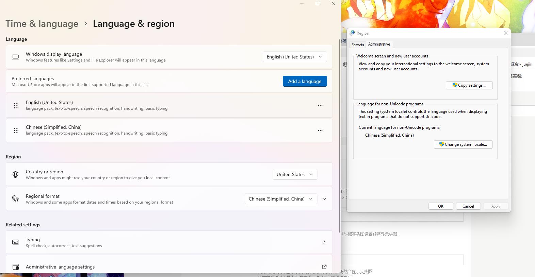535x277 pixels.
Task: Click input field in the background browser window
Action: (402, 260)
